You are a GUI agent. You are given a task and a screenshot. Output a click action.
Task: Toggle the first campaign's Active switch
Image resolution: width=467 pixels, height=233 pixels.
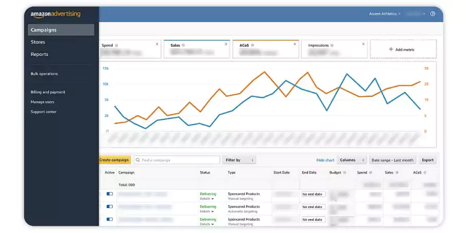tap(109, 194)
